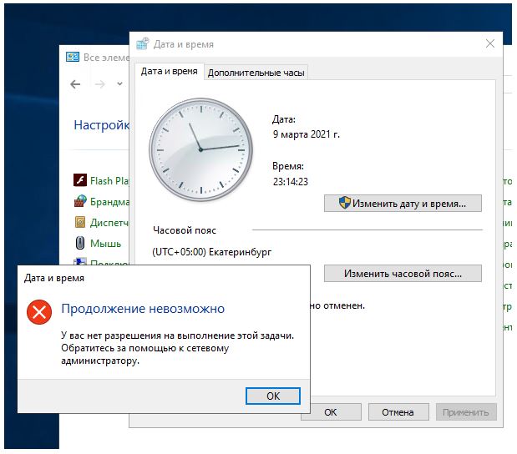Image resolution: width=517 pixels, height=454 pixels.
Task: Click OK in the Date and Time window
Action: coord(330,412)
